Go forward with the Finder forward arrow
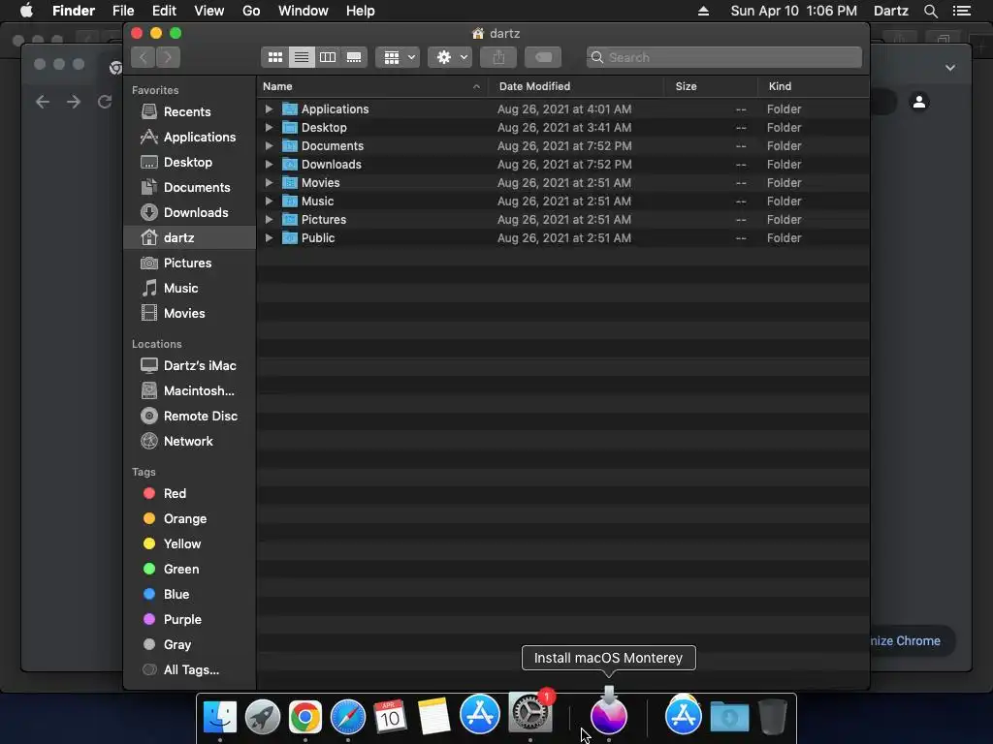This screenshot has width=993, height=744. coord(168,57)
